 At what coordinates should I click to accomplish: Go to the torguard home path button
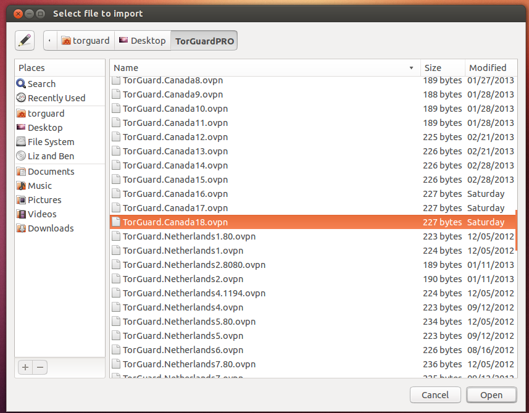[x=86, y=41]
